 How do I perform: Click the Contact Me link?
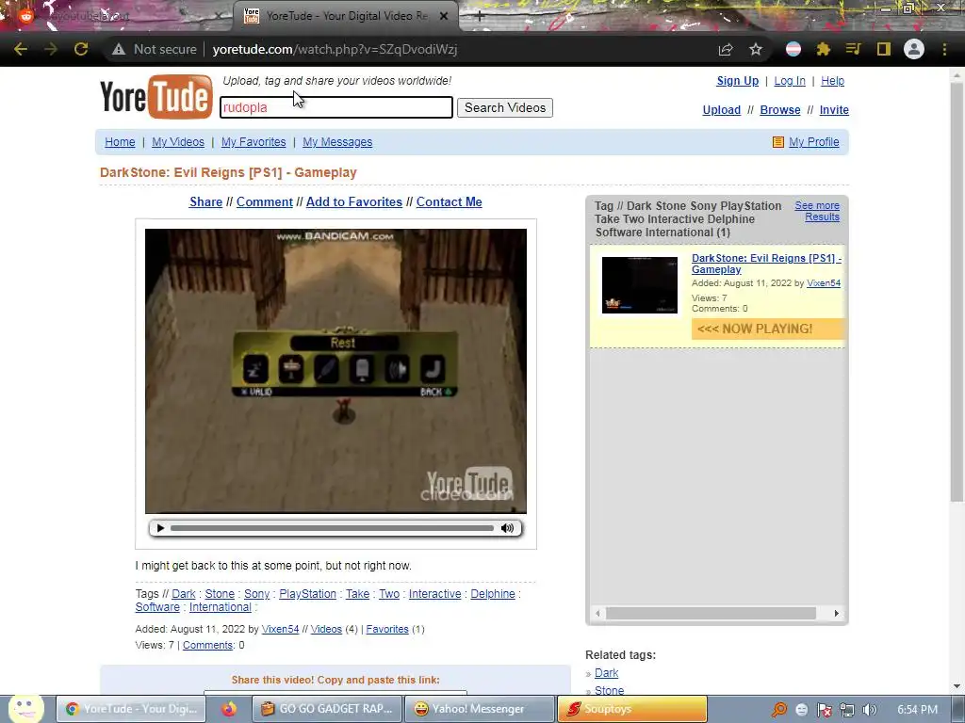coord(449,201)
